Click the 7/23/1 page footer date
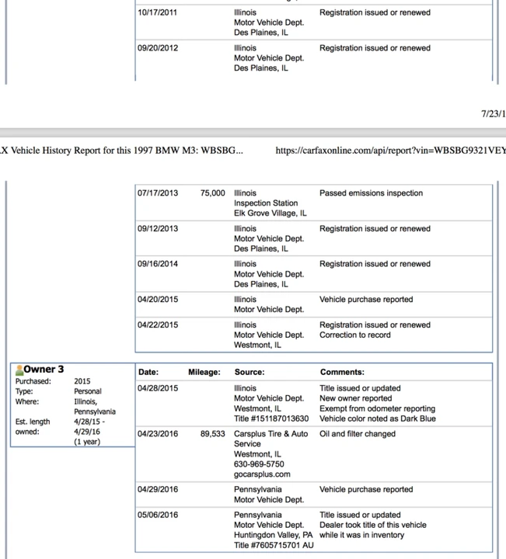This screenshot has height=559, width=506. [x=493, y=113]
